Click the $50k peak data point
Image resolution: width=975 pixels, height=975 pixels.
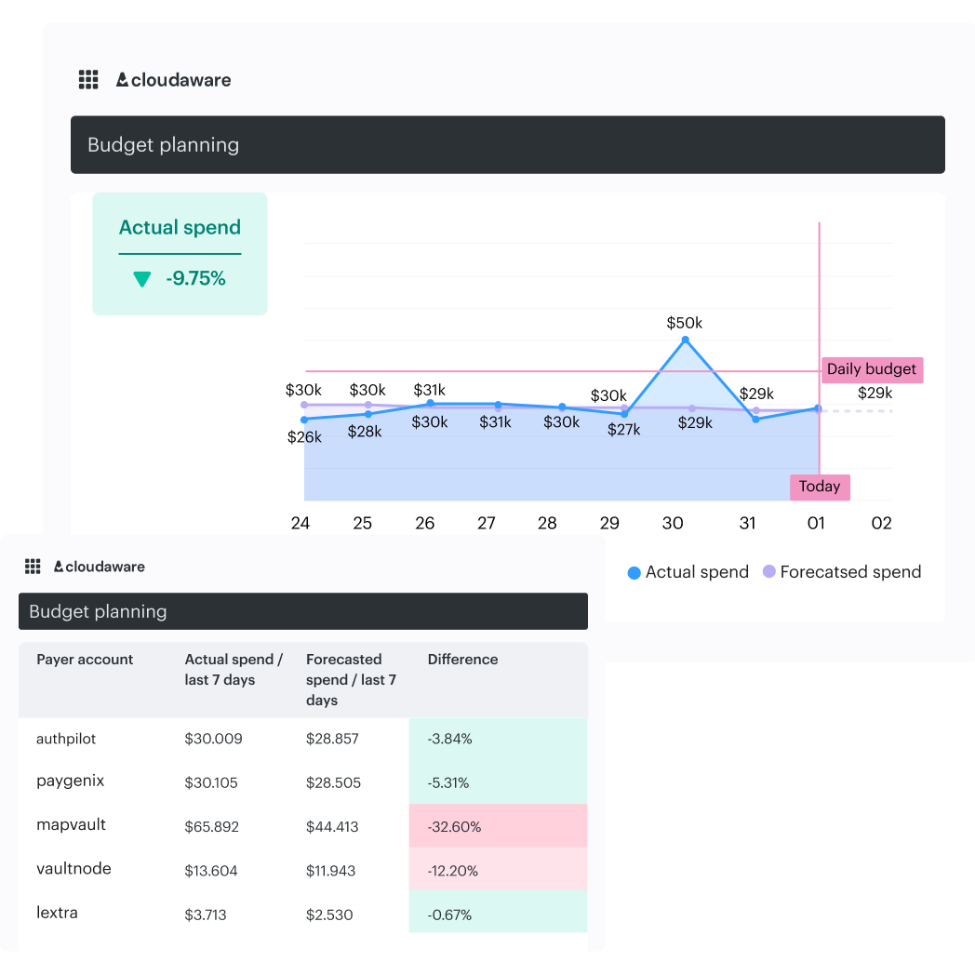(686, 341)
